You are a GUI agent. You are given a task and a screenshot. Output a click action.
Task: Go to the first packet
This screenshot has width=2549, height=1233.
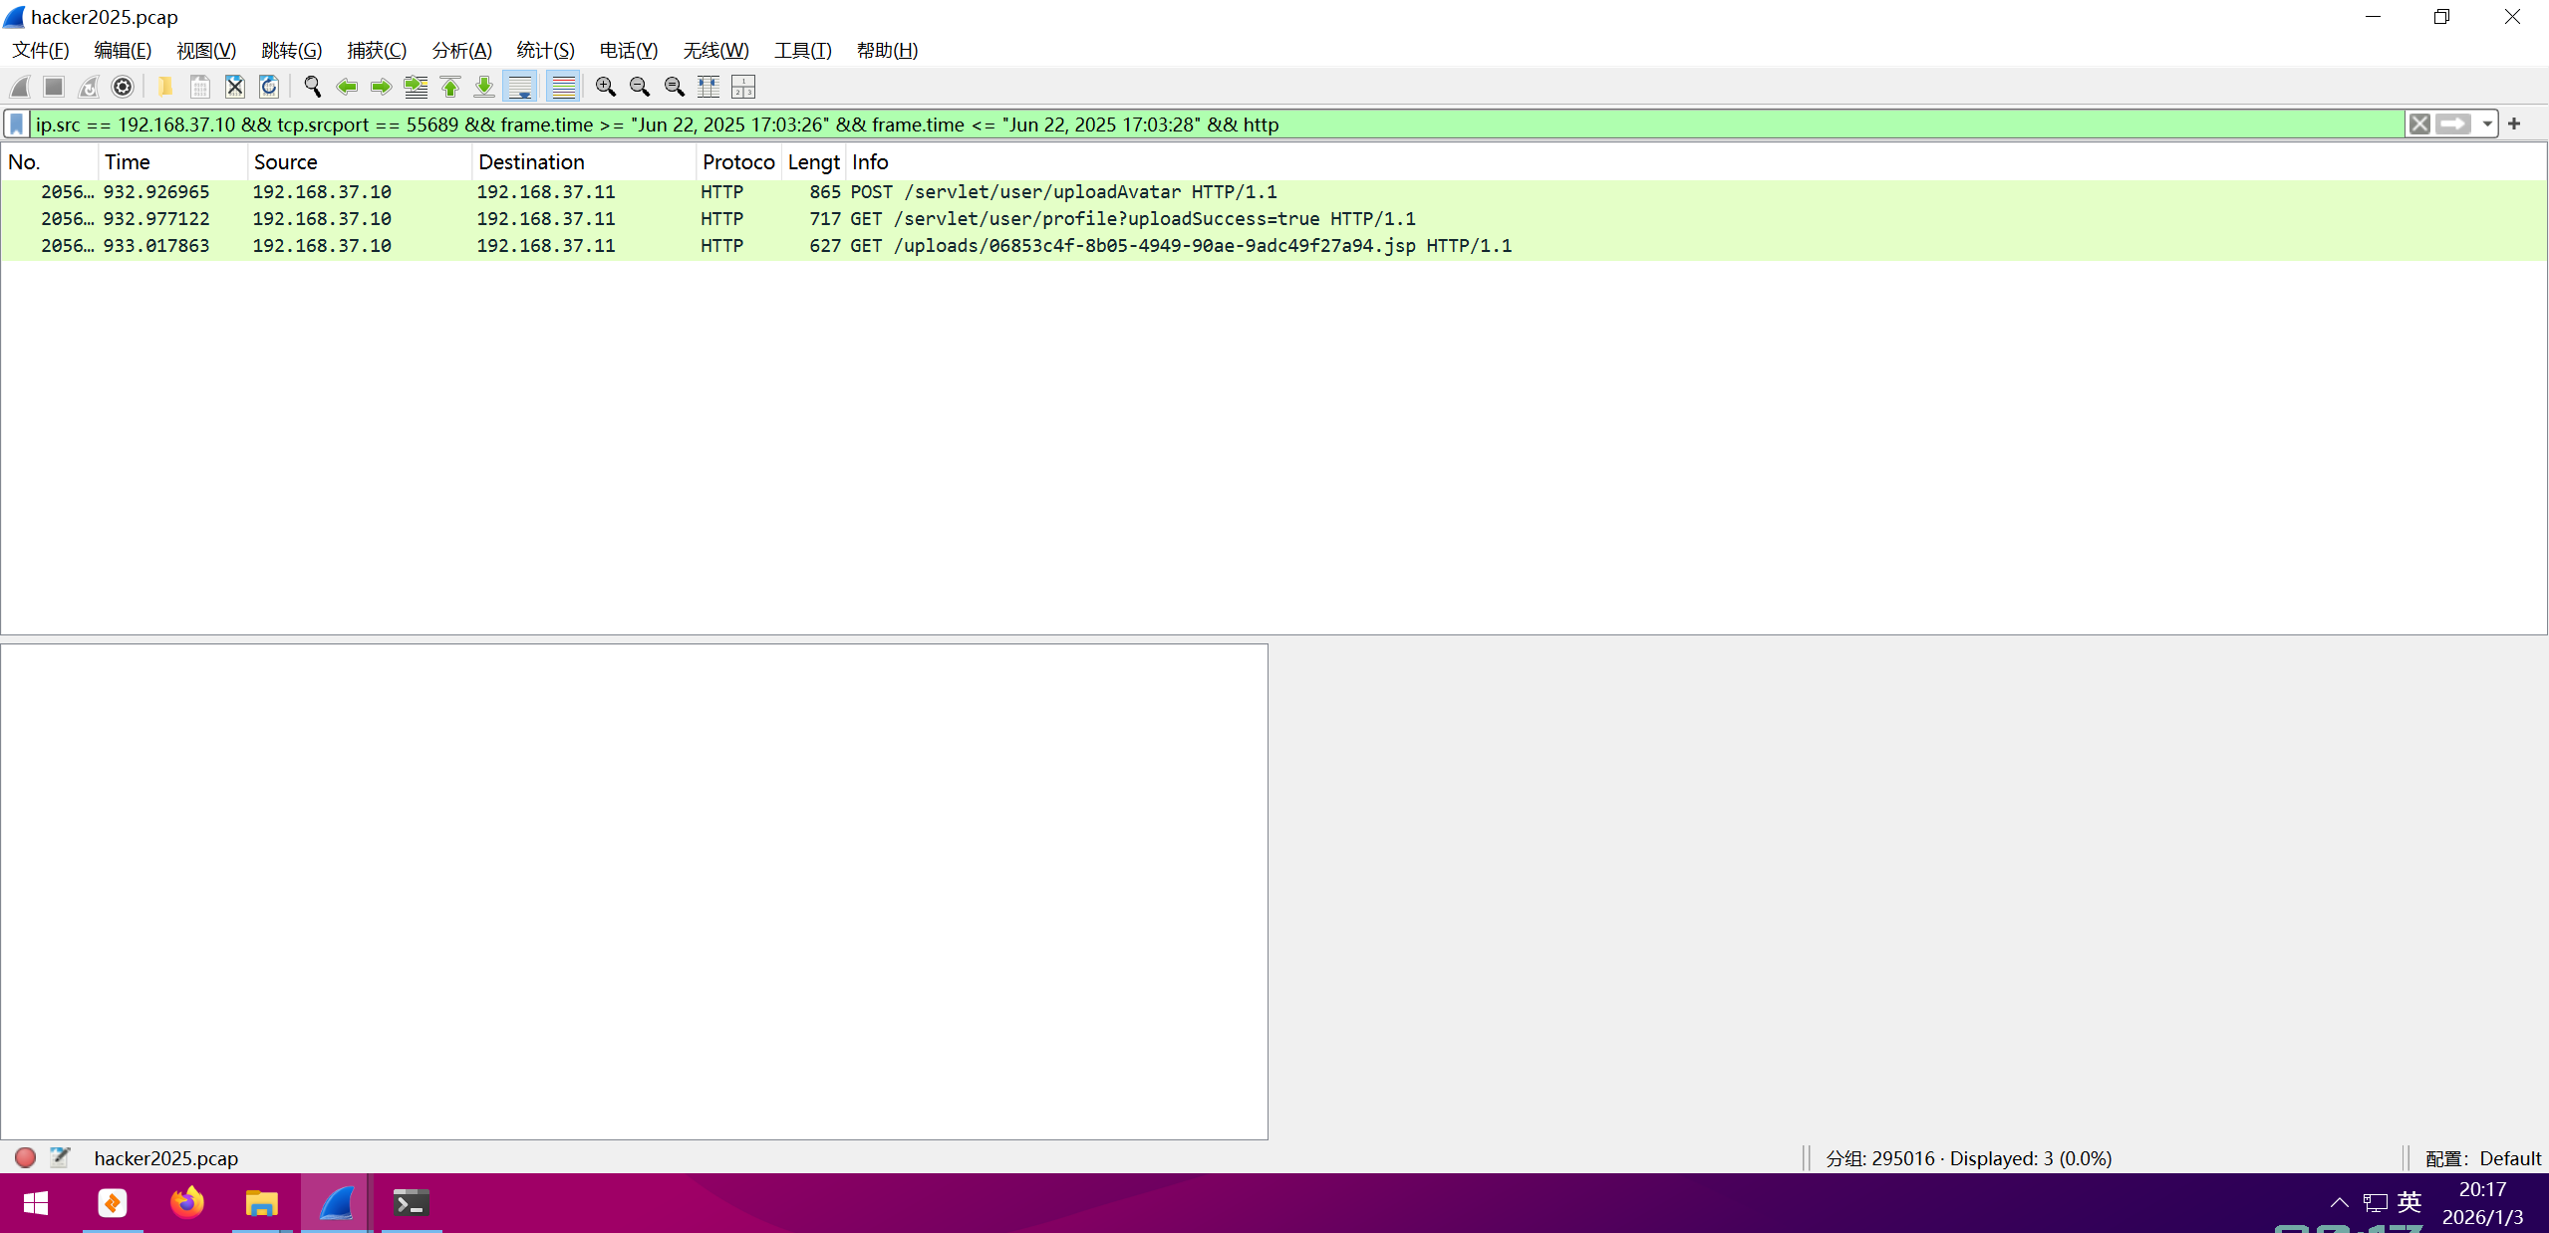pos(450,88)
